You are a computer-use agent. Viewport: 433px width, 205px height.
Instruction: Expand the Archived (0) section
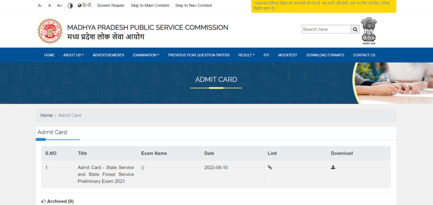[58, 201]
